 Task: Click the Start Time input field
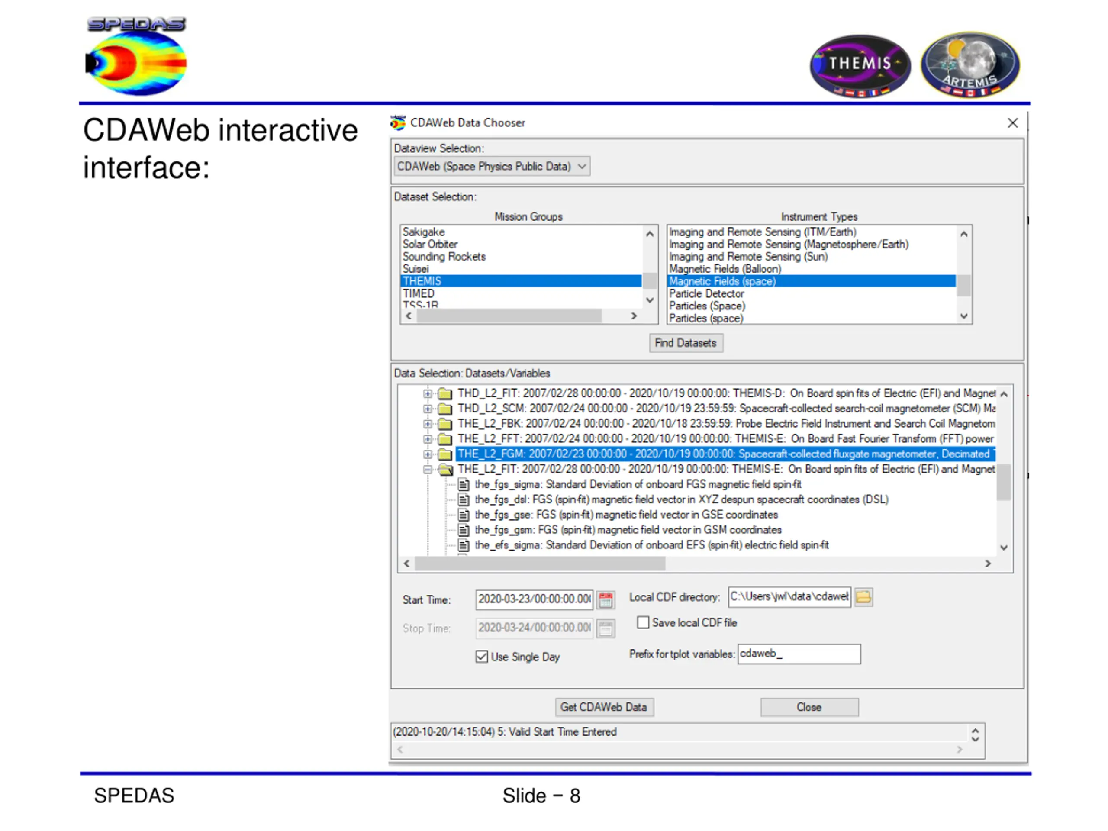click(535, 599)
